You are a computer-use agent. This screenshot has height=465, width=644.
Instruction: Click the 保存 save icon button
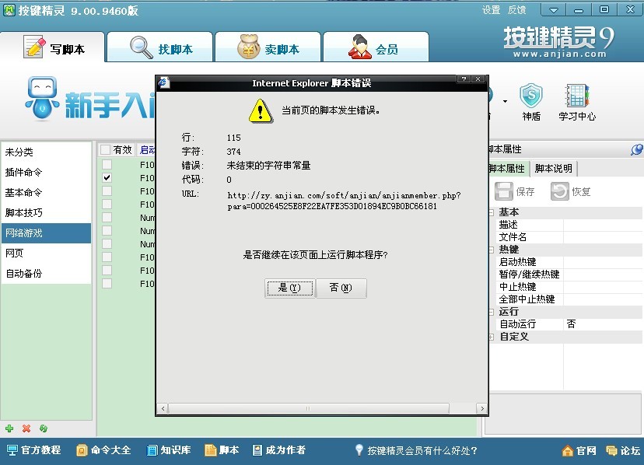pos(515,191)
